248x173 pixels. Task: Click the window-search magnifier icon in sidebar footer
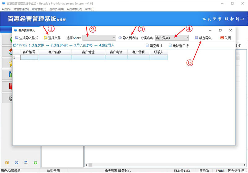(x=26, y=162)
